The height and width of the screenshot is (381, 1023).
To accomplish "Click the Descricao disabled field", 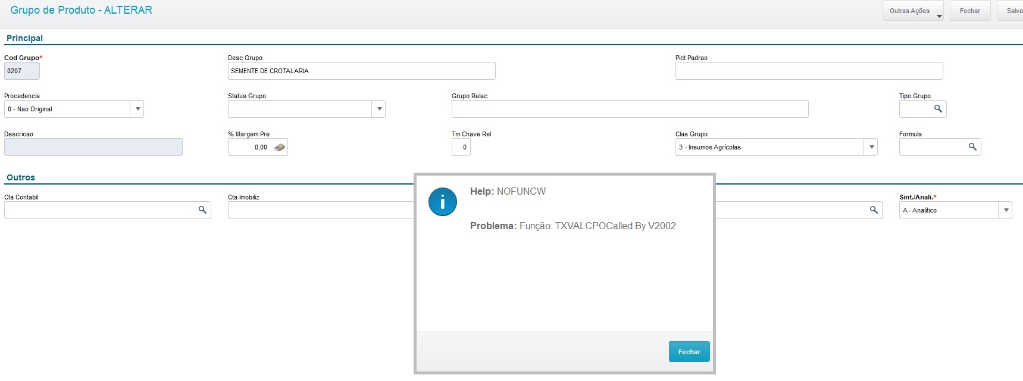I will tap(93, 147).
